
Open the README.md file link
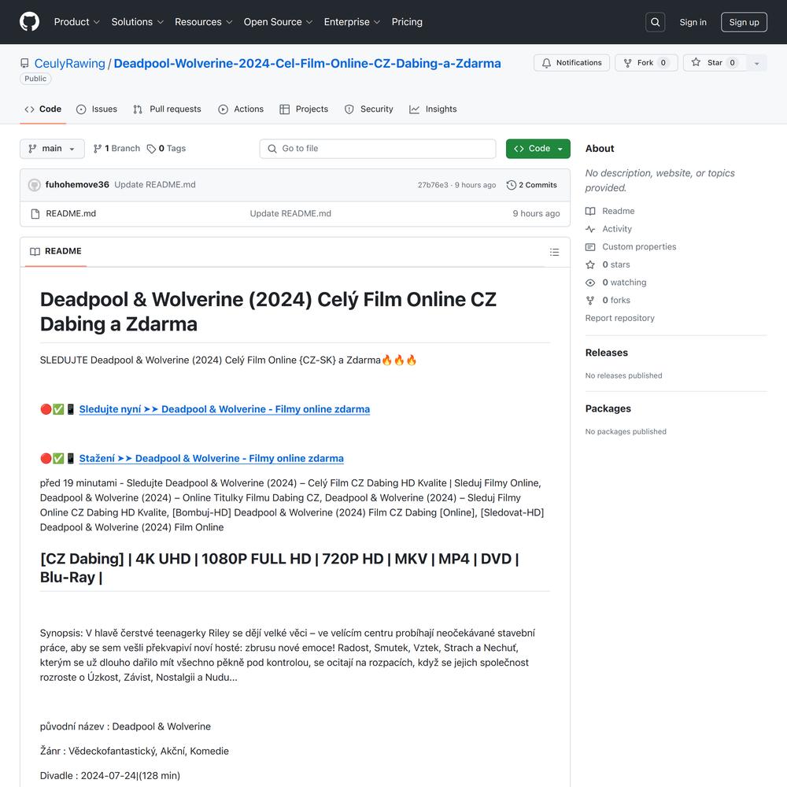click(x=71, y=214)
